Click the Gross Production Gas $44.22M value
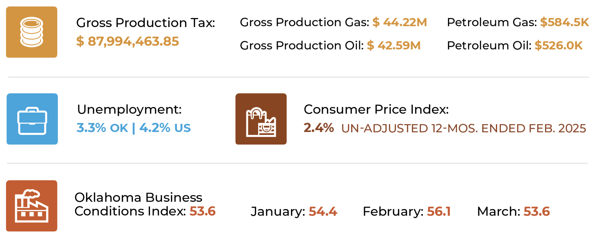The image size is (600, 239). tap(400, 22)
